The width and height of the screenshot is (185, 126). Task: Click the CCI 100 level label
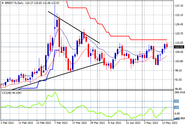pos(176,107)
